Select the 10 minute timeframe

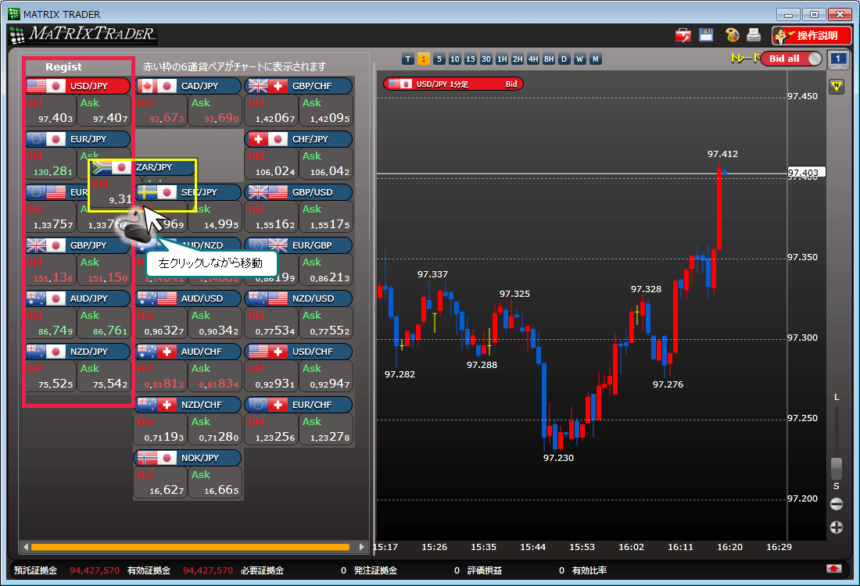pos(455,59)
